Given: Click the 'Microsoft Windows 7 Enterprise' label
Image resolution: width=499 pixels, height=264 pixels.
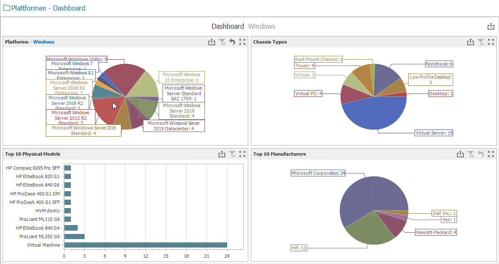Looking at the screenshot, I should (x=72, y=65).
